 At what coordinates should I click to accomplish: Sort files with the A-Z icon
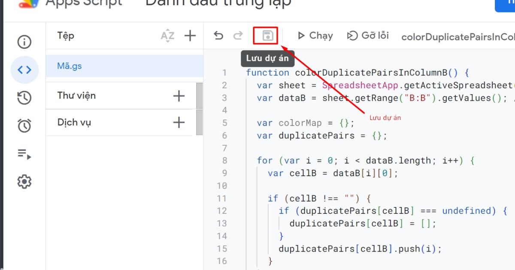tap(168, 36)
